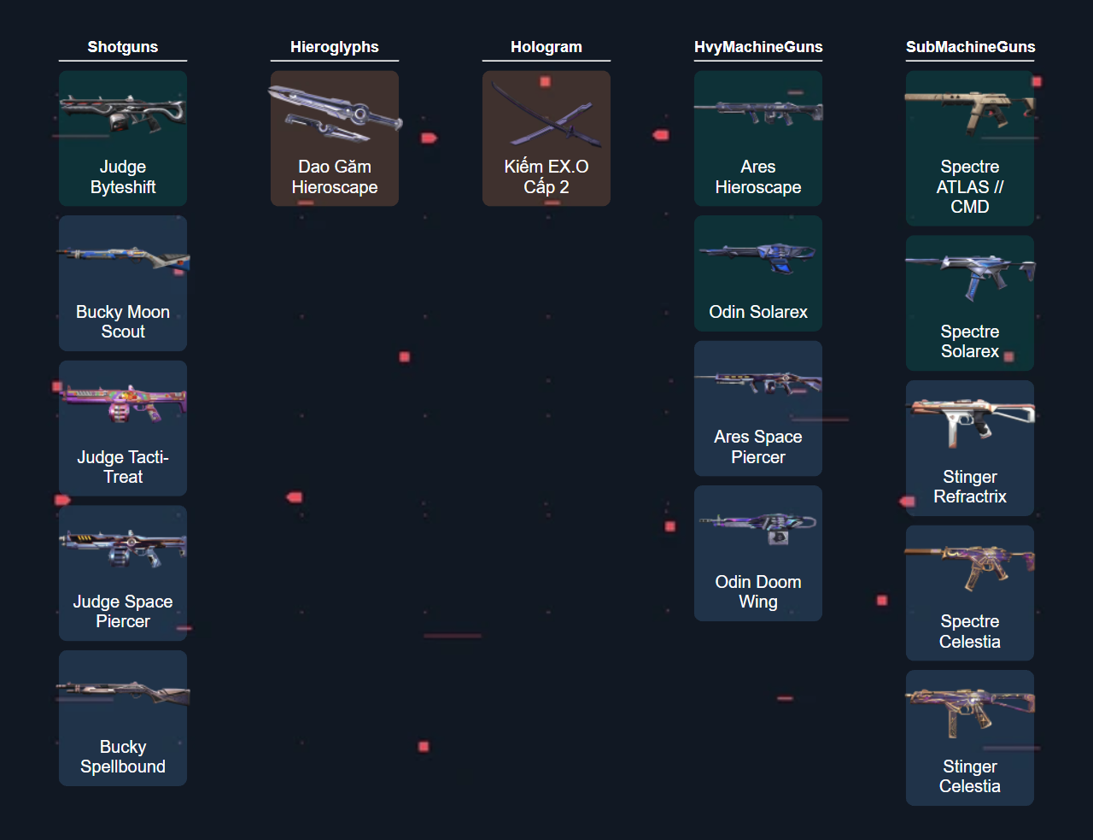Select the Judge Tacti-Treat gun image

coord(122,403)
